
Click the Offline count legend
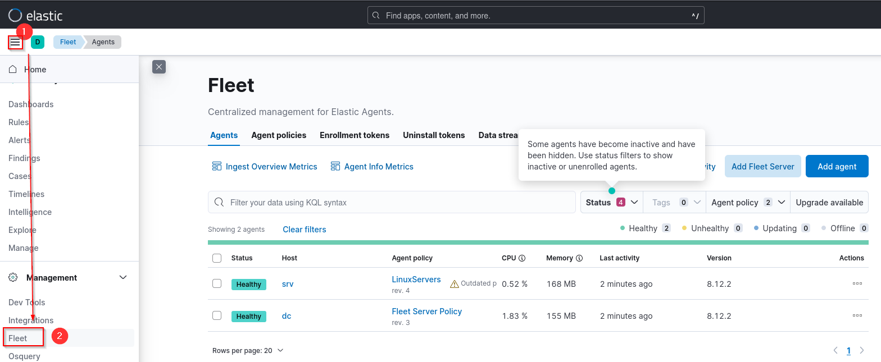click(844, 228)
